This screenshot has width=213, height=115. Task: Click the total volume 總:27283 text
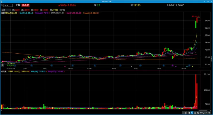(136, 5)
